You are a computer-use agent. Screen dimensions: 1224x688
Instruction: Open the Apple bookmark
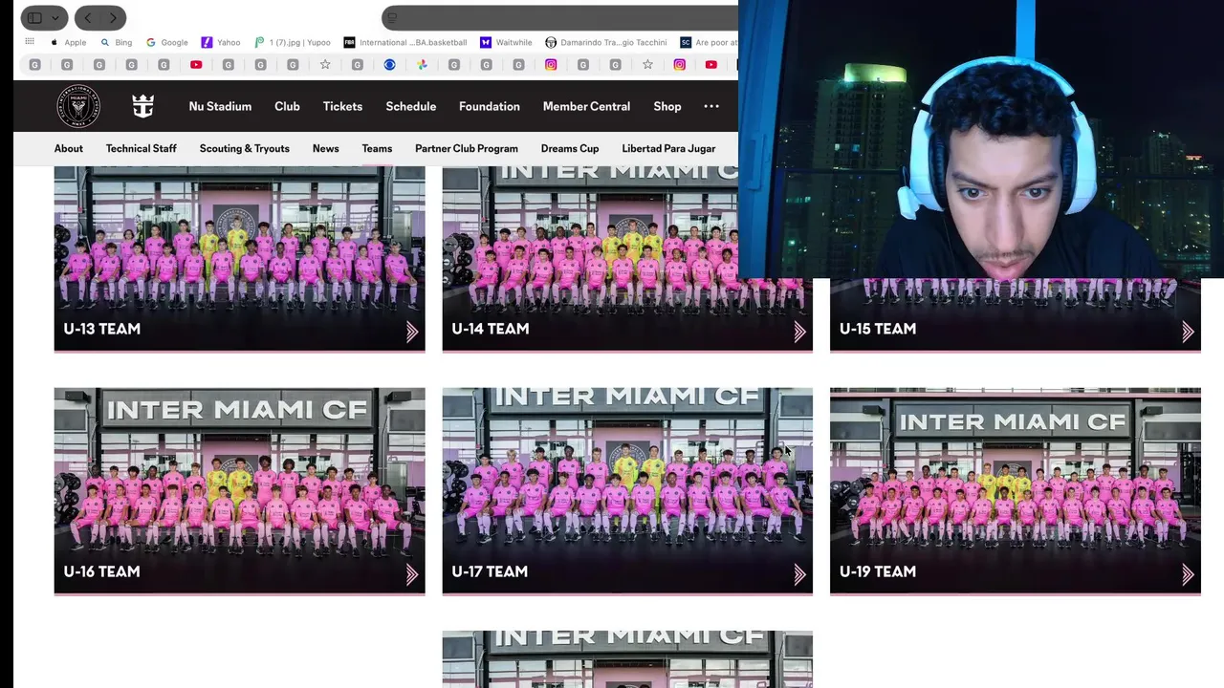(69, 42)
